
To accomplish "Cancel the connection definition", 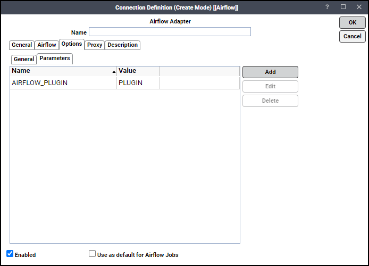I will coord(353,37).
